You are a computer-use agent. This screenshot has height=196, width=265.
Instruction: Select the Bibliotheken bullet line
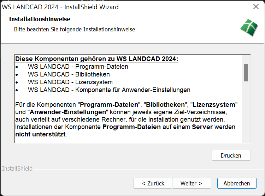click(x=69, y=74)
